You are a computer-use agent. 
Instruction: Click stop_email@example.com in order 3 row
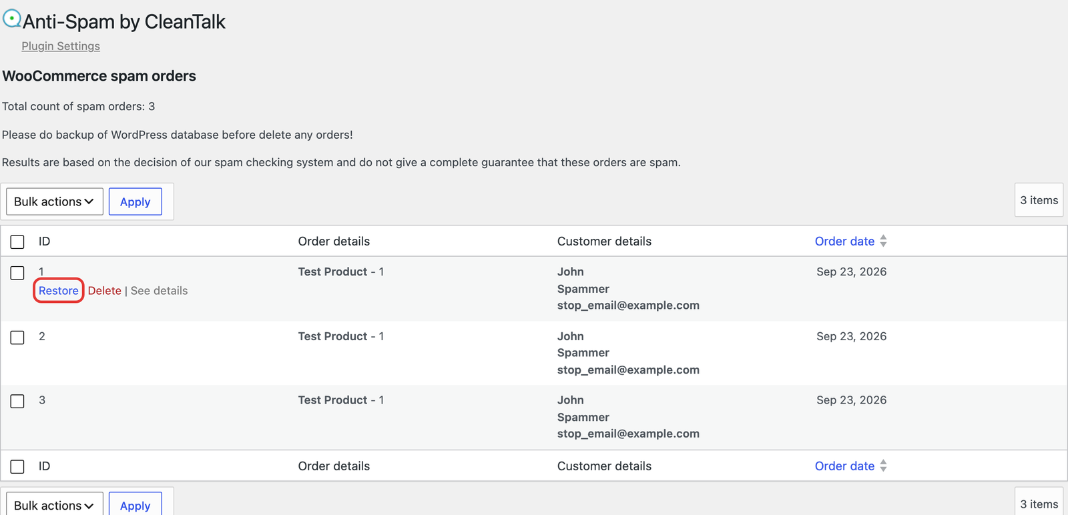click(628, 434)
